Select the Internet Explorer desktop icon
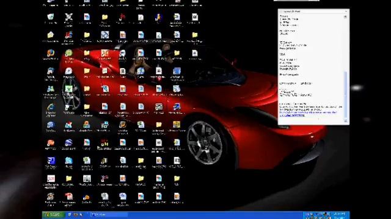Image resolution: width=391 pixels, height=219 pixels. point(51,107)
